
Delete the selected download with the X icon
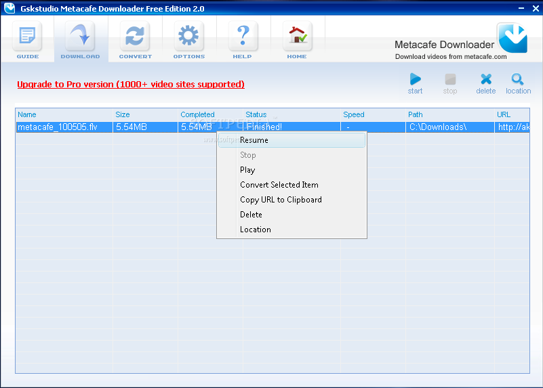coord(486,83)
